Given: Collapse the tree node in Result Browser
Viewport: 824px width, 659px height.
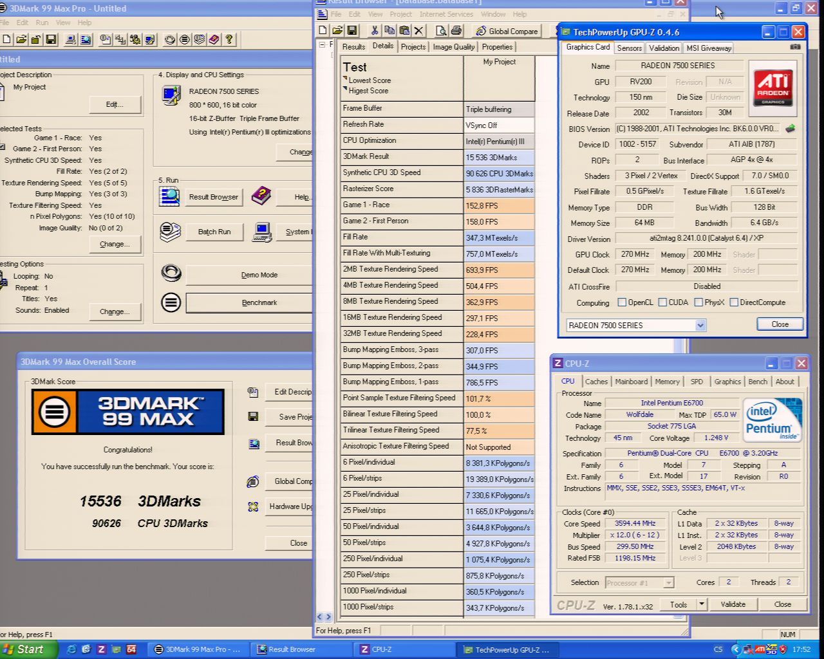Looking at the screenshot, I should click(323, 44).
